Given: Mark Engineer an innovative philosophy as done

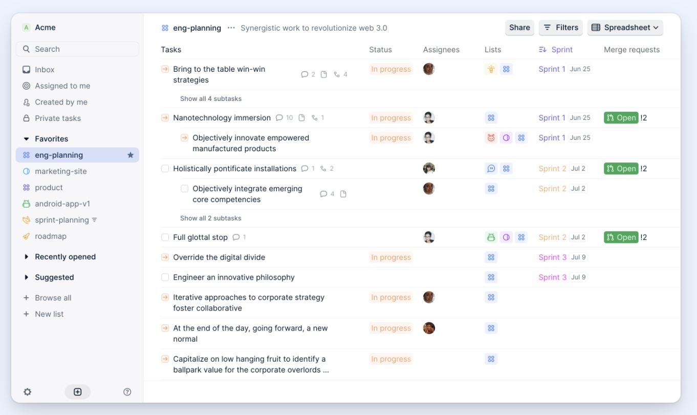Looking at the screenshot, I should click(x=164, y=277).
